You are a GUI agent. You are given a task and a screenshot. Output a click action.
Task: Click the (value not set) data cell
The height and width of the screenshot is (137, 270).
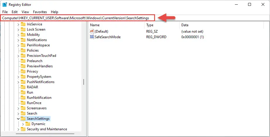click(192, 31)
